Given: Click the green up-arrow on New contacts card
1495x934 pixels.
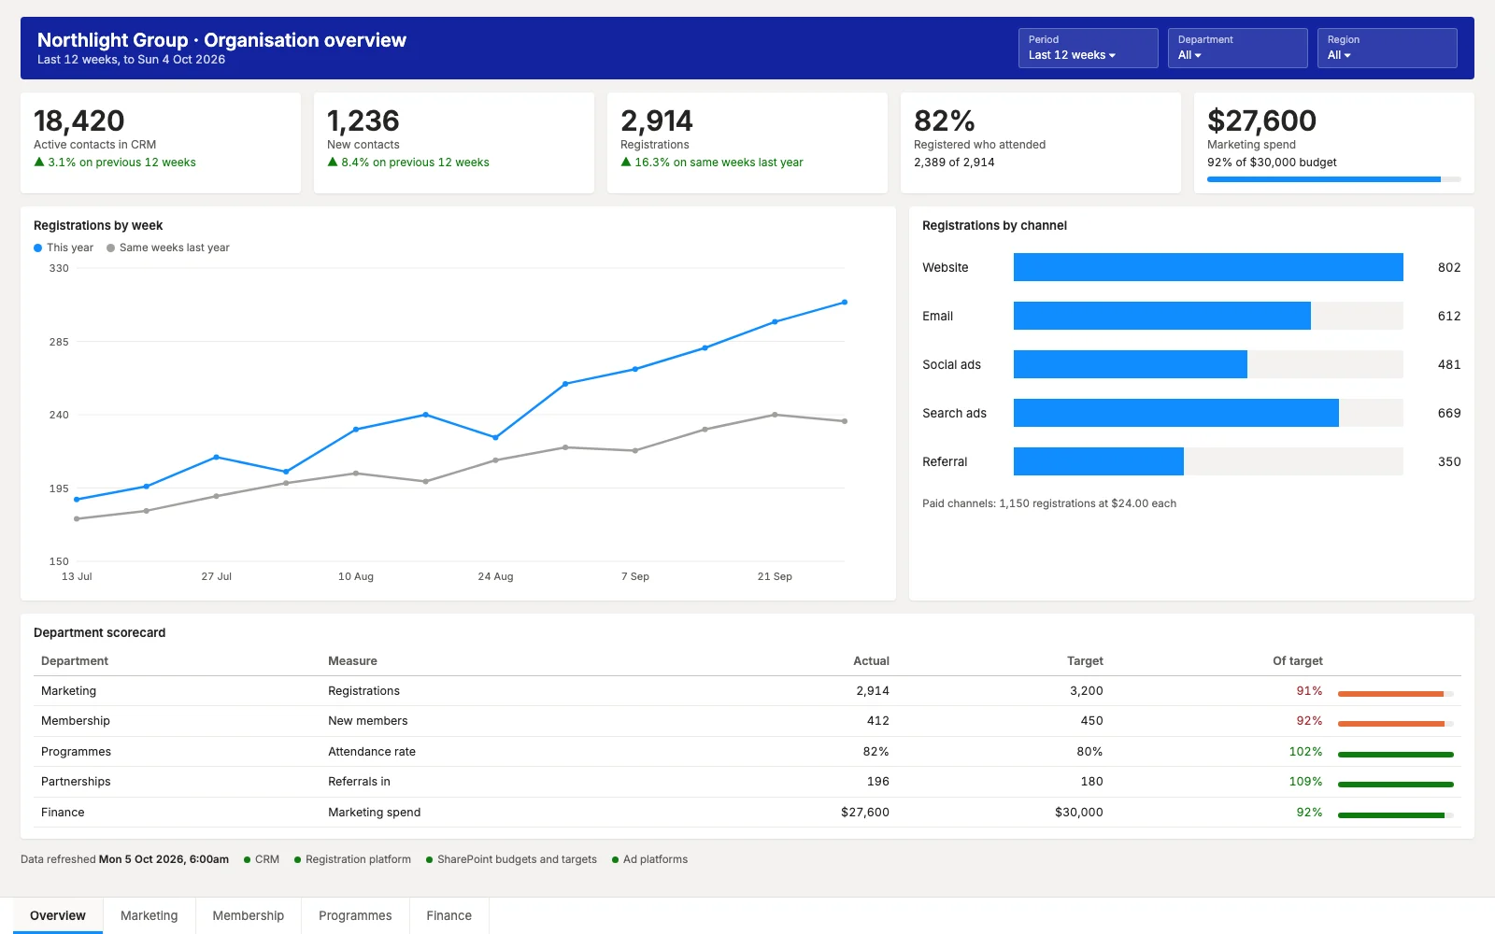Looking at the screenshot, I should coord(333,162).
